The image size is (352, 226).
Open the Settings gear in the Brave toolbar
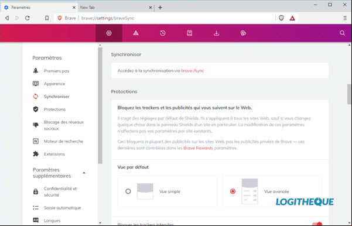109,33
